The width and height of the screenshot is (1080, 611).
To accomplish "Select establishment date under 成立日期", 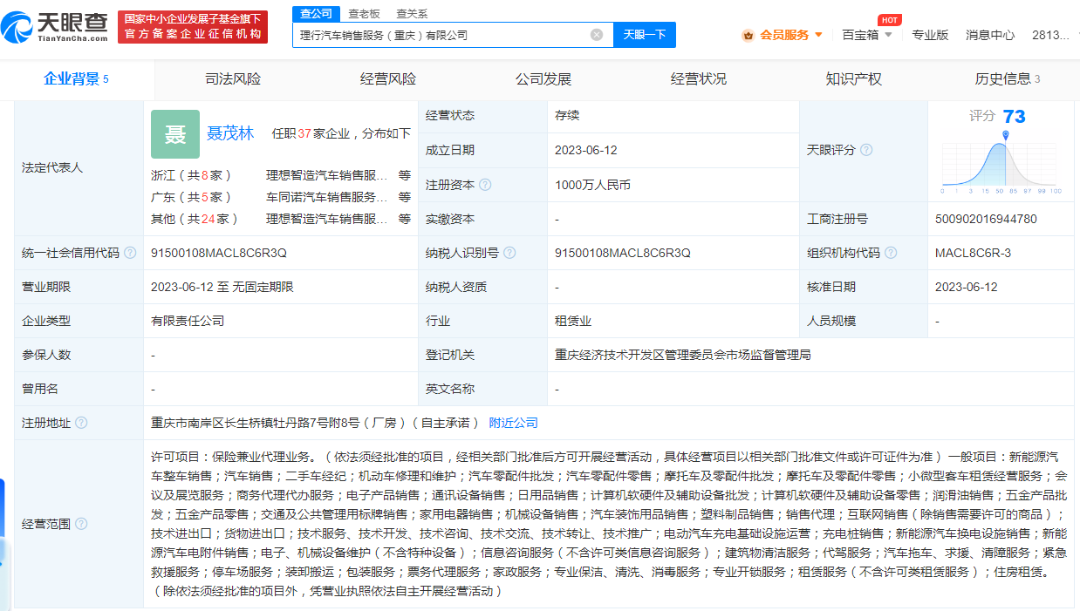I will 586,150.
